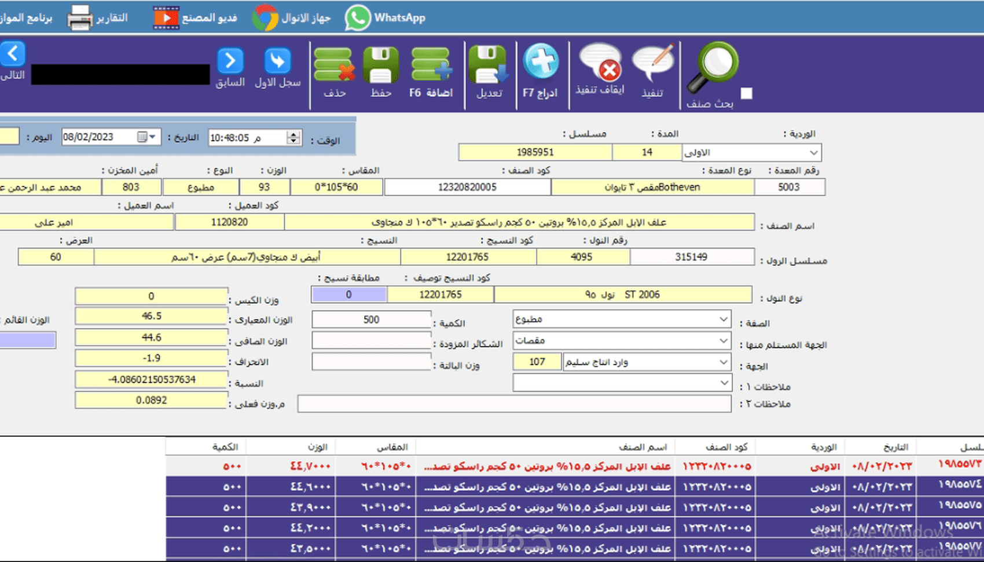Screen dimensions: 984x562
Task: Click the وزن الكيس field showing 0
Action: click(x=151, y=296)
